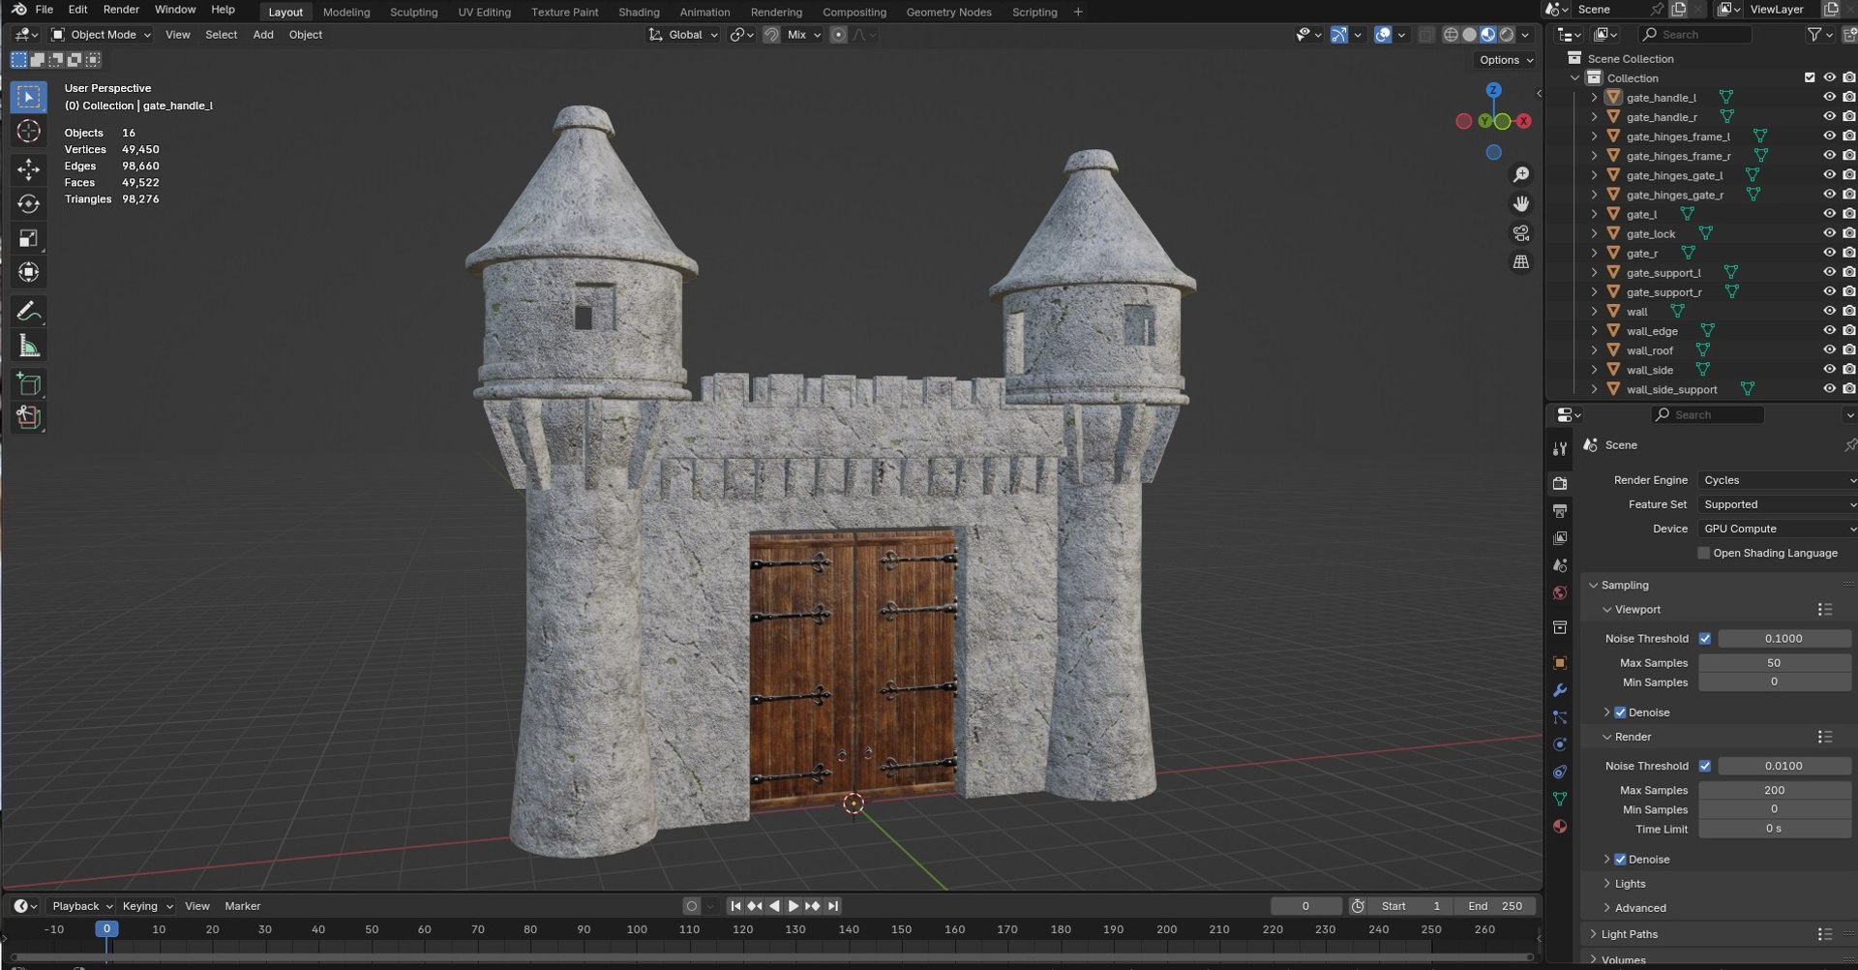Open the Playback popover in timeline
Screen dimensions: 1858x970
click(81, 906)
